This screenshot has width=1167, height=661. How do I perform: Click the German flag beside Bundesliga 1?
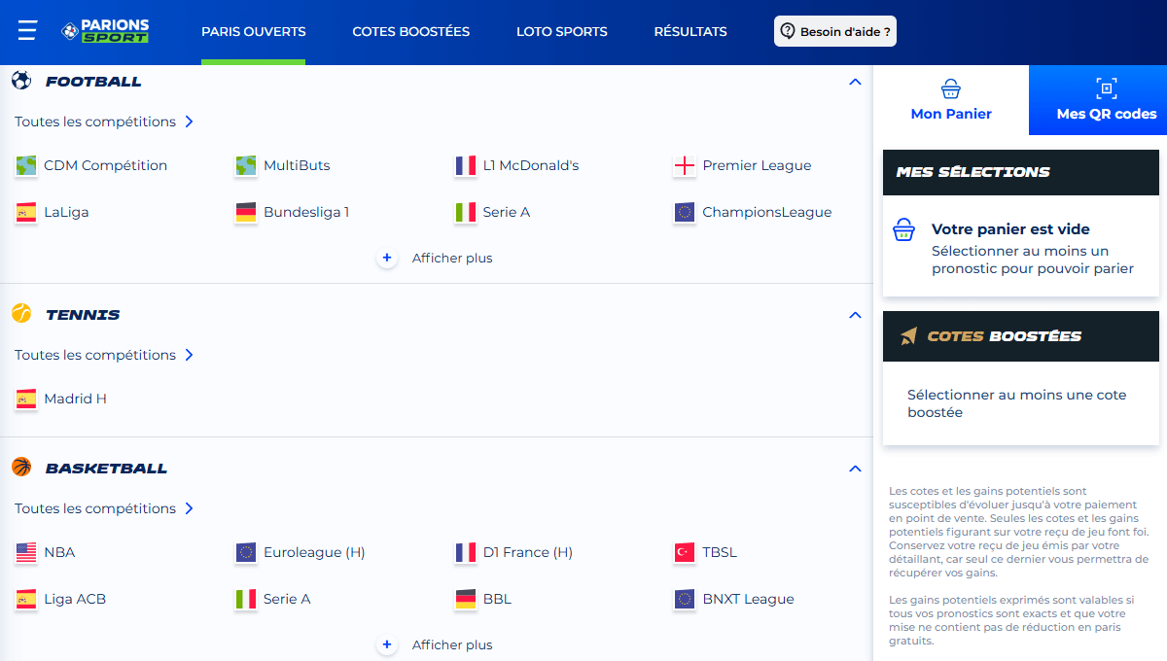pos(246,212)
